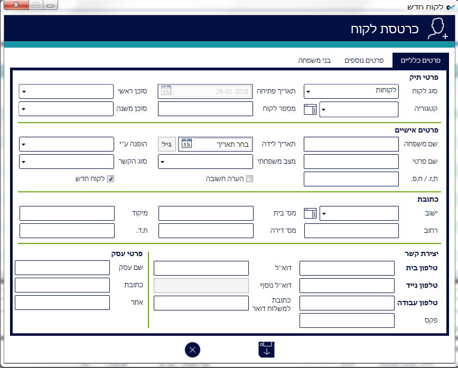Enable the הערה חשובה checkbox
The image size is (458, 368).
click(250, 178)
